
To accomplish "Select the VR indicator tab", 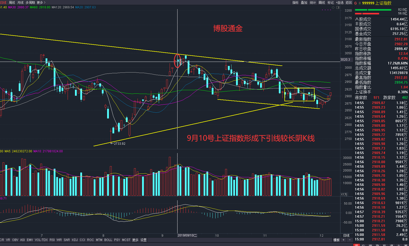I will pos(8,240).
